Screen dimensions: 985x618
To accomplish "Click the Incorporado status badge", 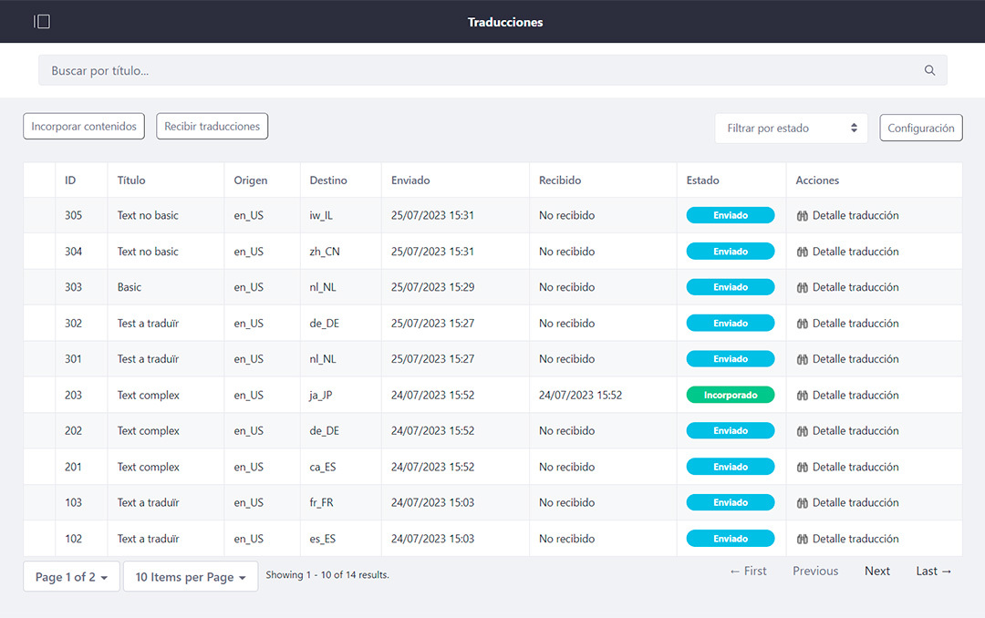I will click(731, 395).
